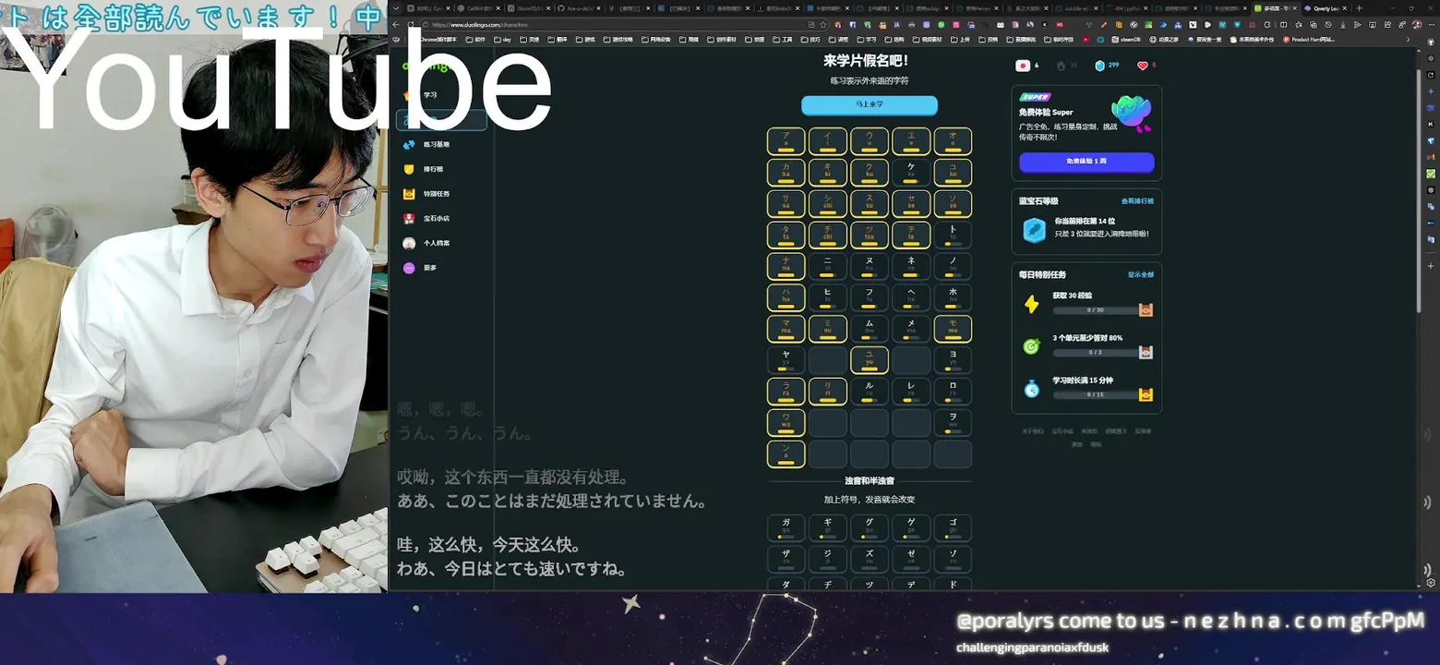Select the katakana イ (i) tile

coord(827,141)
